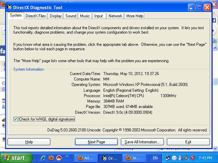Open the Windows start menu

tap(16, 158)
